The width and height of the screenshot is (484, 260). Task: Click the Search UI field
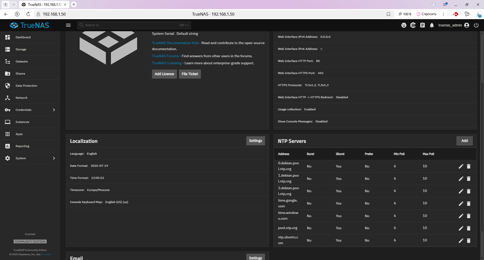coord(134,25)
